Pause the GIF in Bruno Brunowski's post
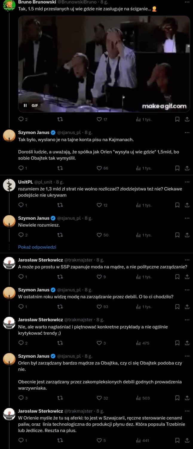 tap(25, 105)
